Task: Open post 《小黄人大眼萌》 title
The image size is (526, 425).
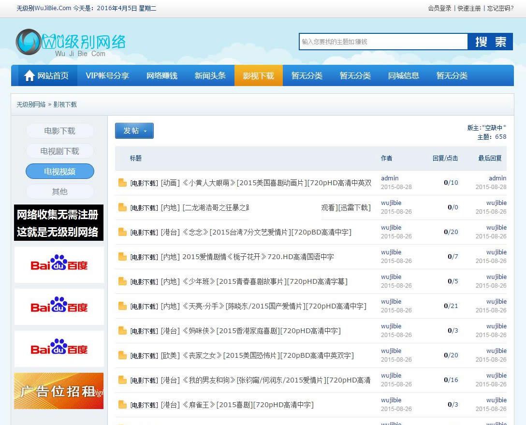Action: click(x=277, y=183)
